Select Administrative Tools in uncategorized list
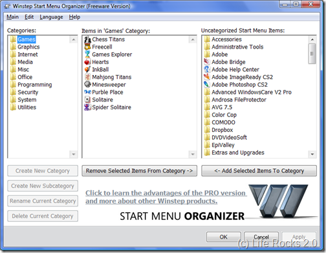 tap(237, 47)
